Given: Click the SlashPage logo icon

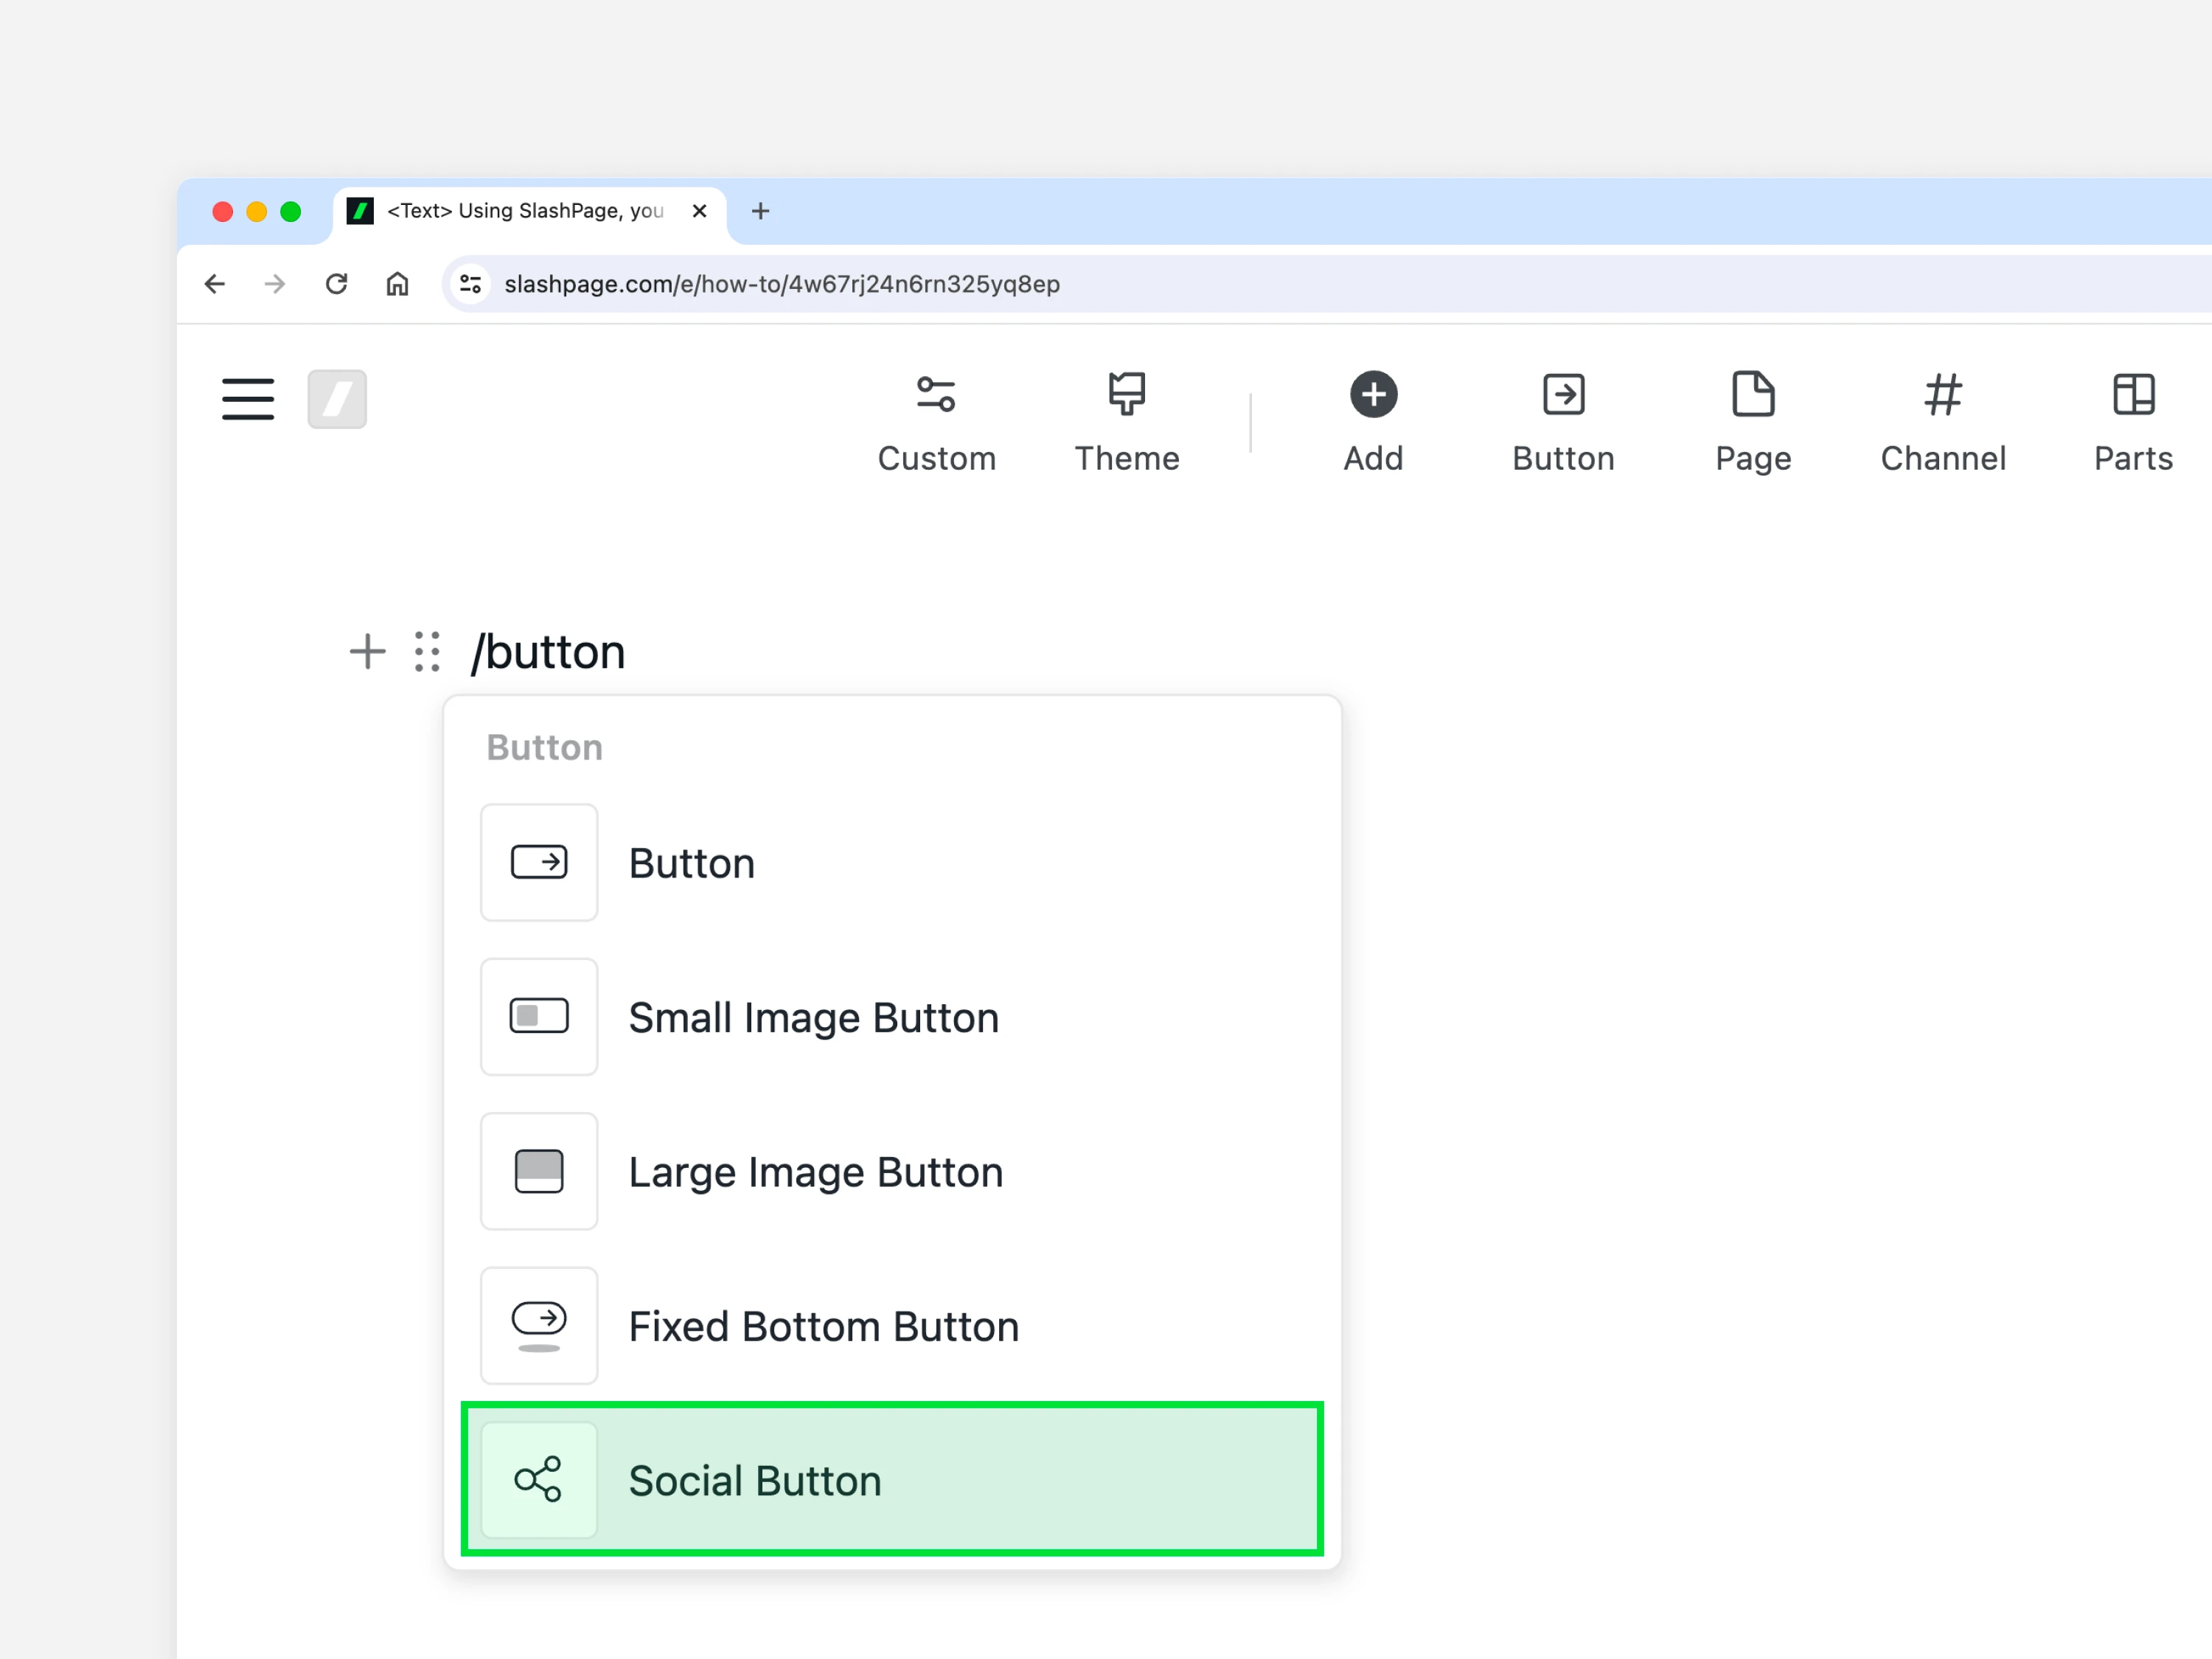Looking at the screenshot, I should (337, 399).
